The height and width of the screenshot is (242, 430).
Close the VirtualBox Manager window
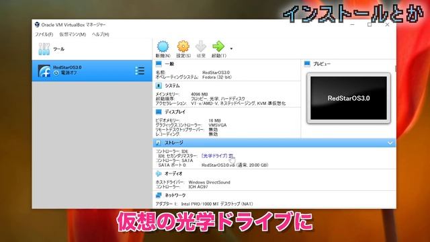click(x=387, y=25)
